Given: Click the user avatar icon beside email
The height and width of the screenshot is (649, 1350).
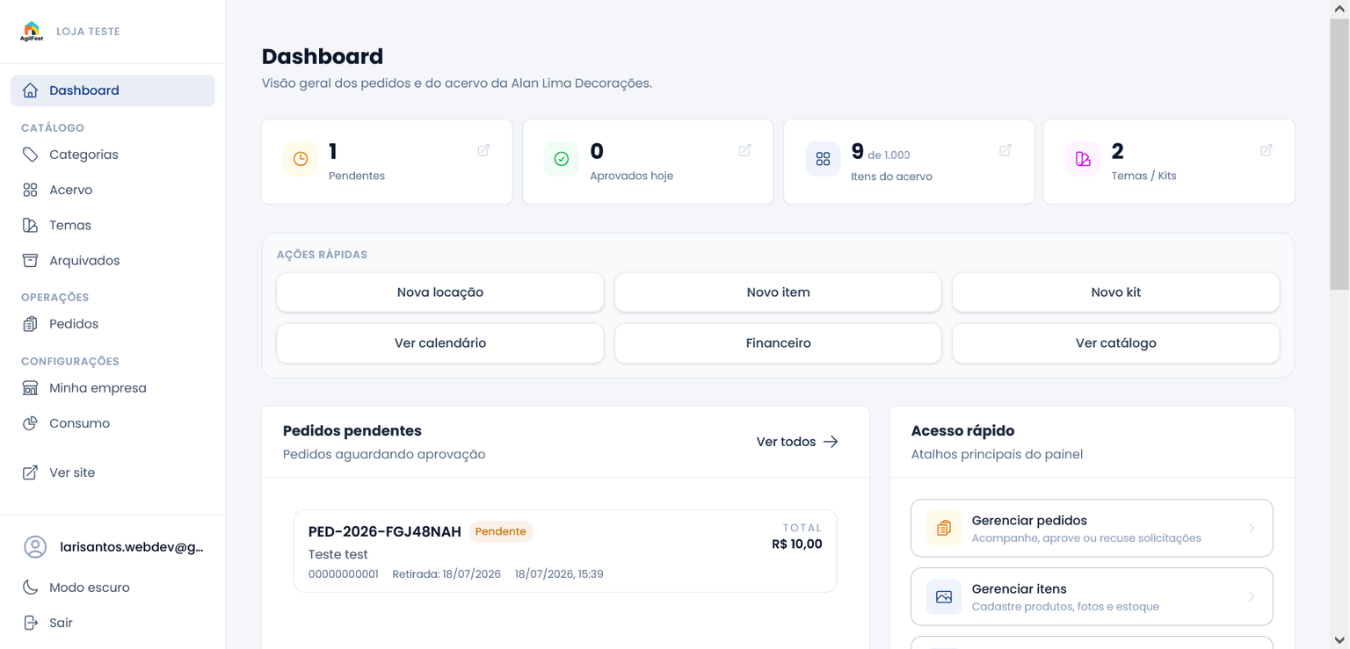Looking at the screenshot, I should pos(35,547).
